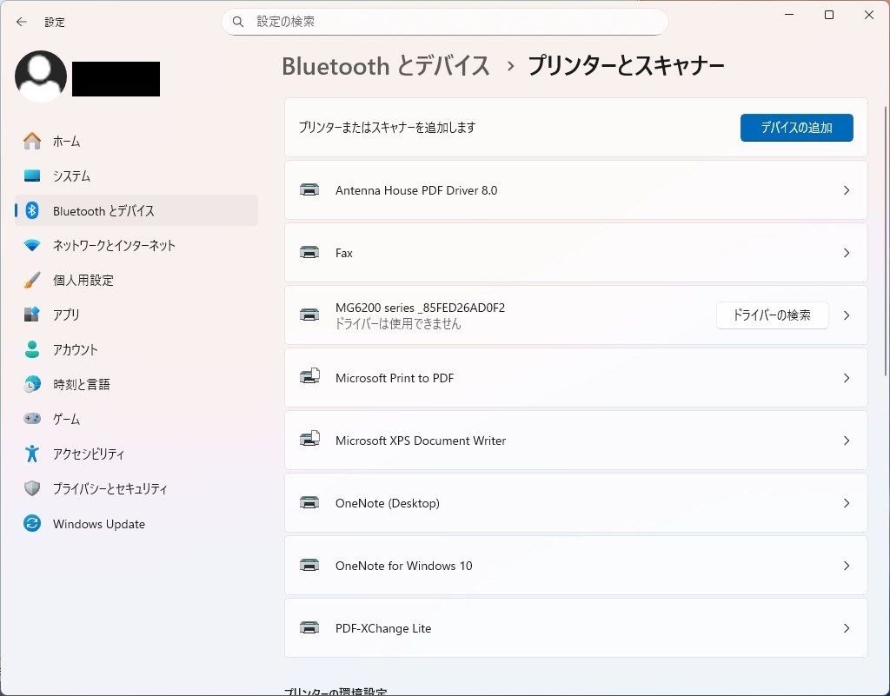Open PDF-XChange Lite row chevron
This screenshot has height=696, width=890.
click(847, 628)
